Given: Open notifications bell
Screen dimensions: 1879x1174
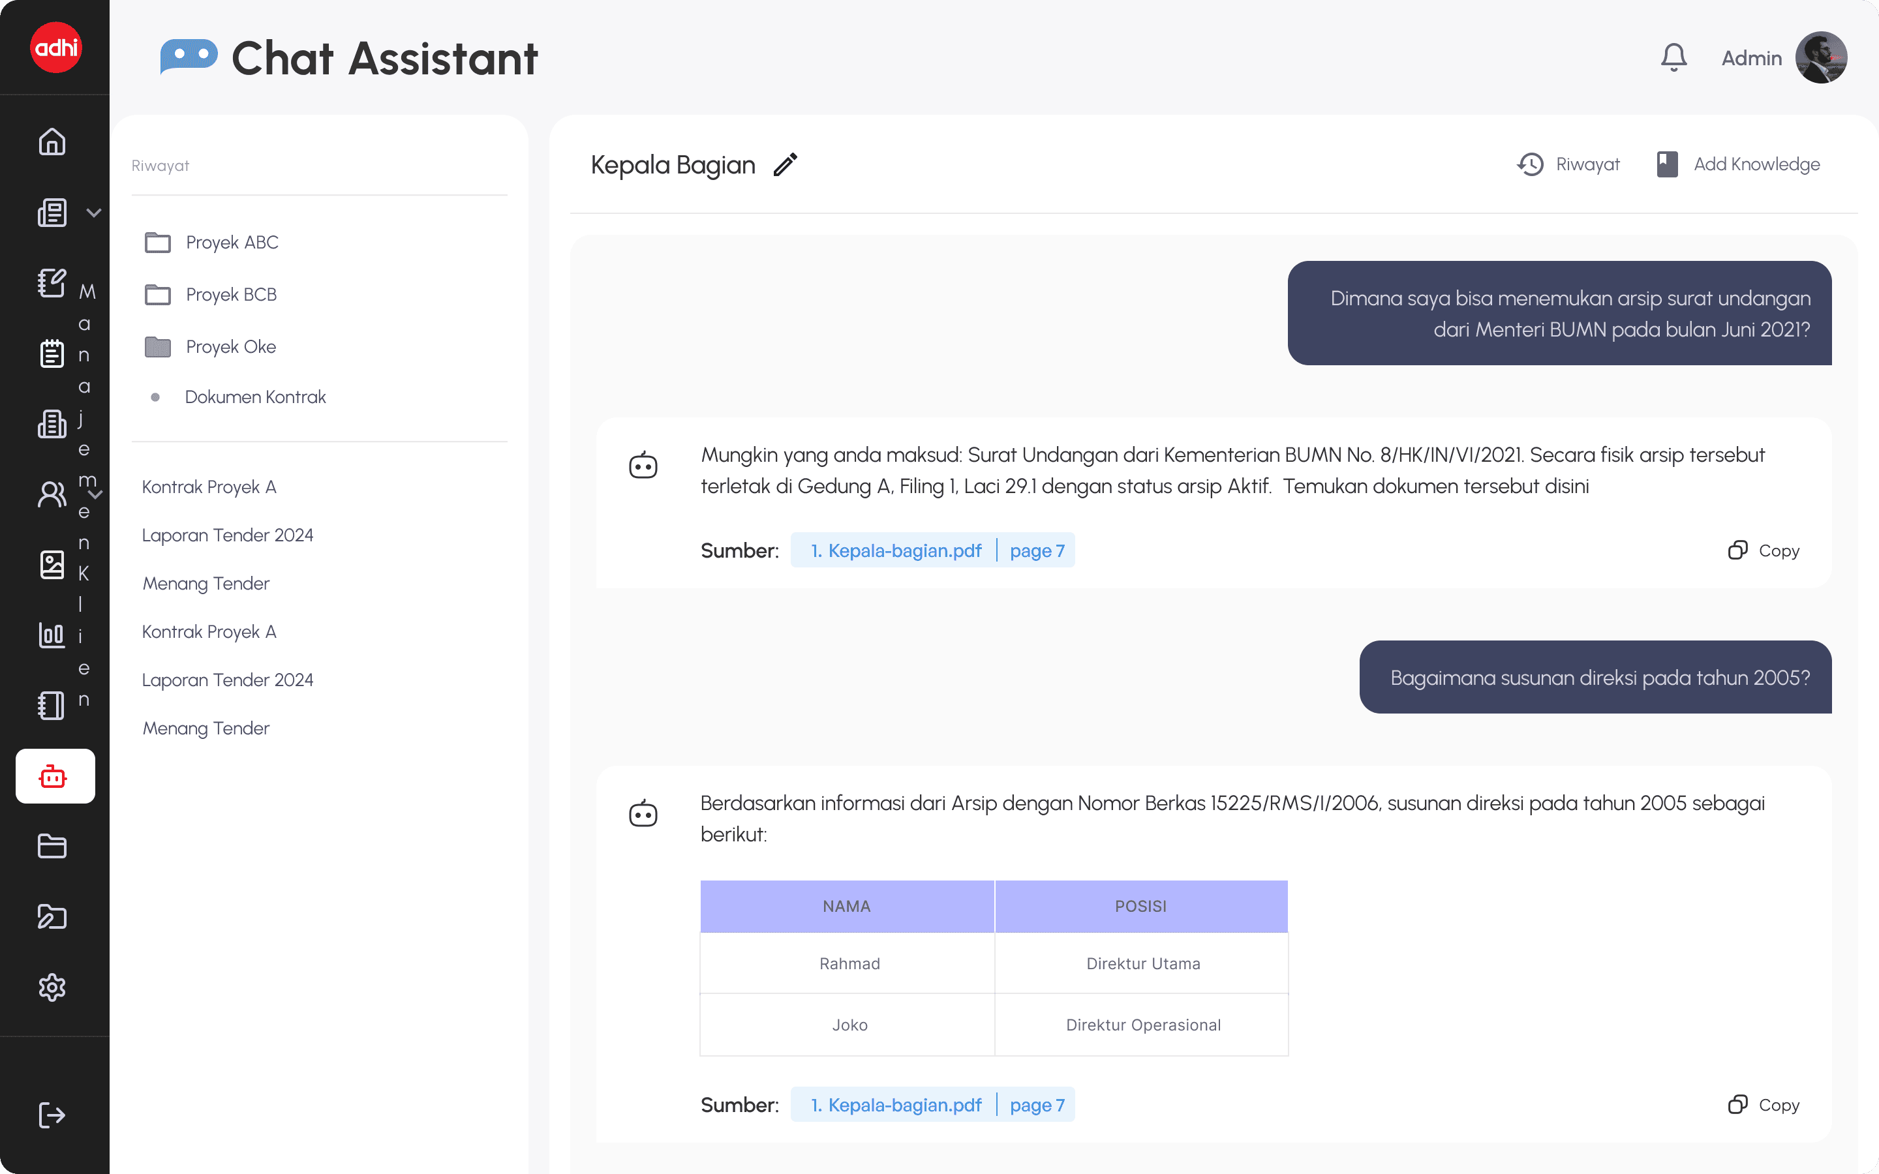Looking at the screenshot, I should [x=1674, y=57].
